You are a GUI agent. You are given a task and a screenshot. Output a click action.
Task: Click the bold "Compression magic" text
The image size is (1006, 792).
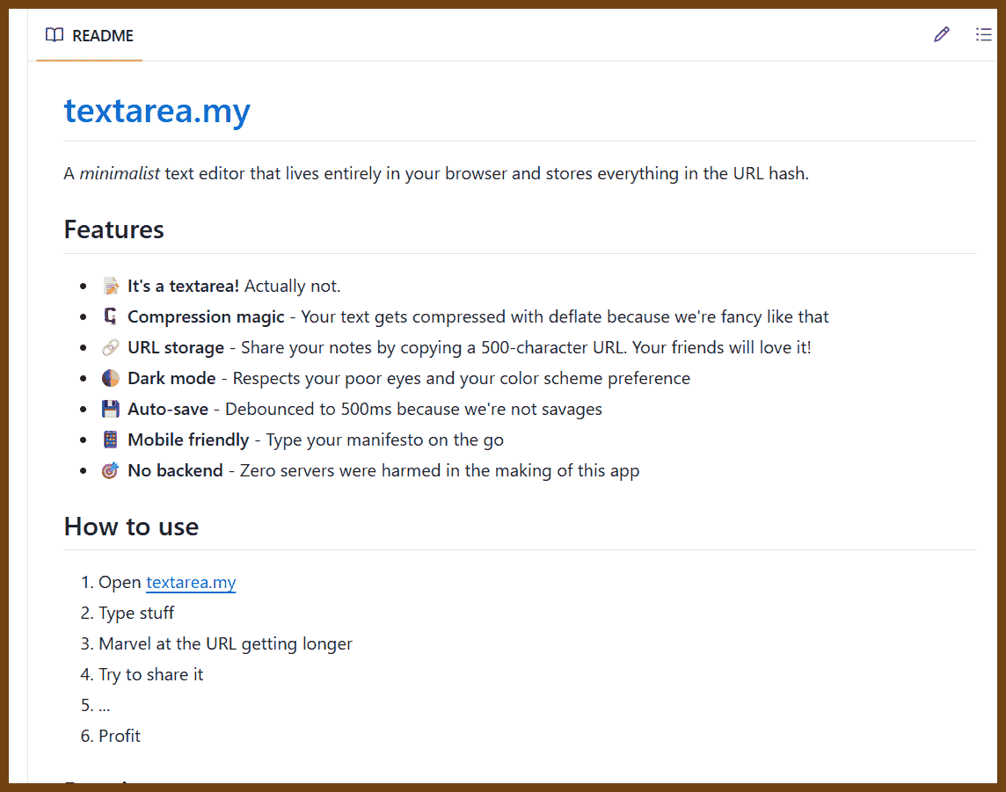point(206,317)
